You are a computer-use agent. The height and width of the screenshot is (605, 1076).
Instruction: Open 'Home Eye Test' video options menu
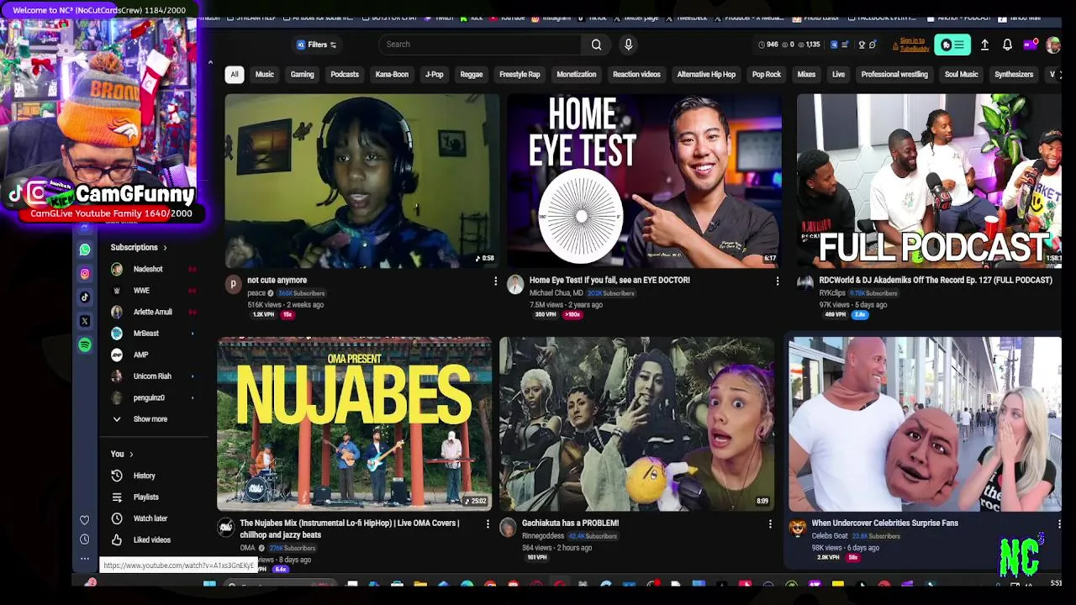coord(777,281)
